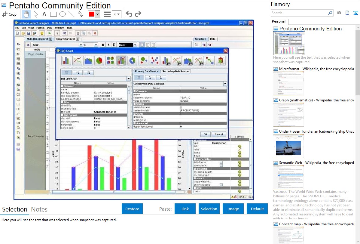The image size is (360, 244).
Task: Choose the Ring chart type icon
Action: point(132,60)
